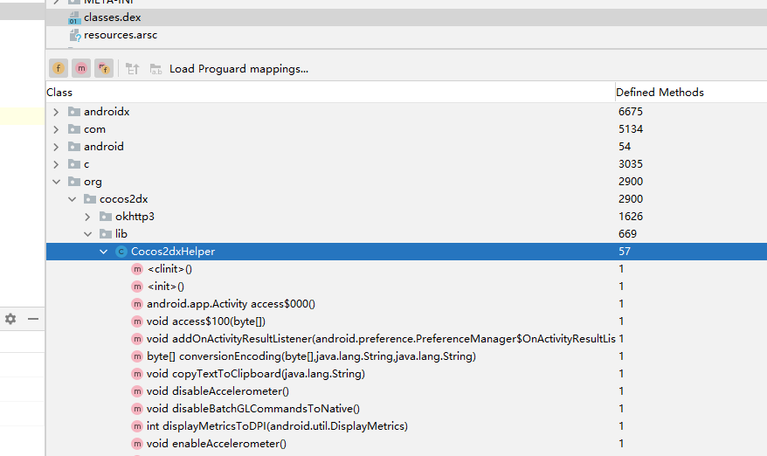The height and width of the screenshot is (456, 767).
Task: Click the hide panel minus icon
Action: click(33, 319)
